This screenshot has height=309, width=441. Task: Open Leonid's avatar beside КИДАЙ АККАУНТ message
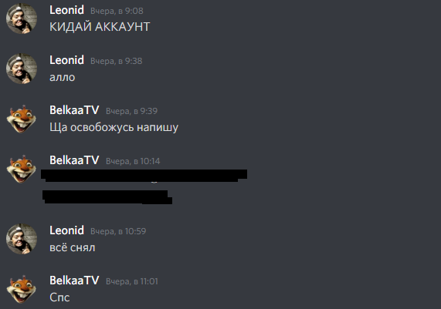tap(22, 18)
